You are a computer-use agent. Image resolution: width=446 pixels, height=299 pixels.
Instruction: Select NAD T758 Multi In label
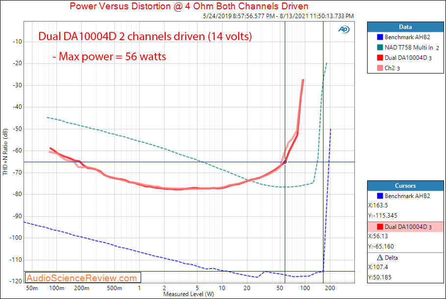pos(409,48)
